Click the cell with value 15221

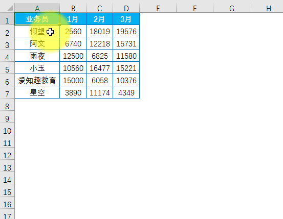(126, 68)
